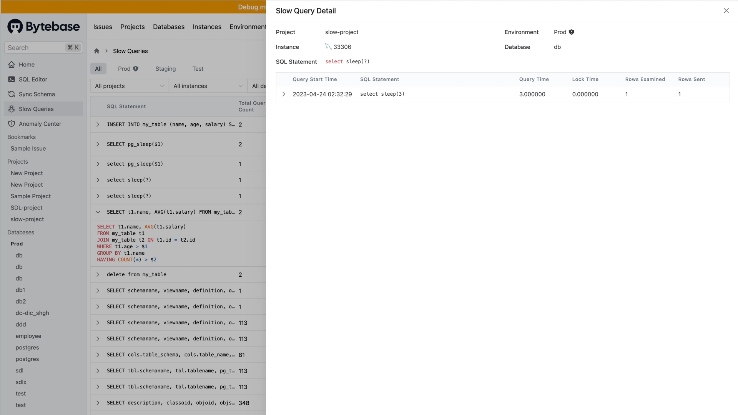Navigate to Sync Schema section
Screen dimensions: 738x415
[37, 94]
